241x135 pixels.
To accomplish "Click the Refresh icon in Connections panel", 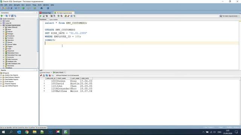I will coord(6,16).
